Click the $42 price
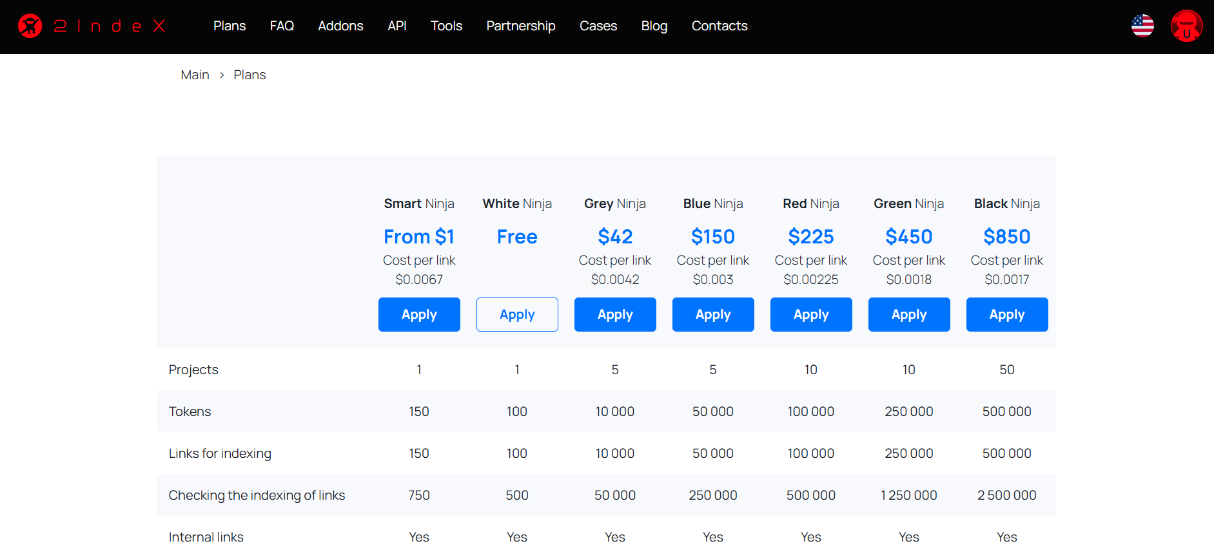 615,236
